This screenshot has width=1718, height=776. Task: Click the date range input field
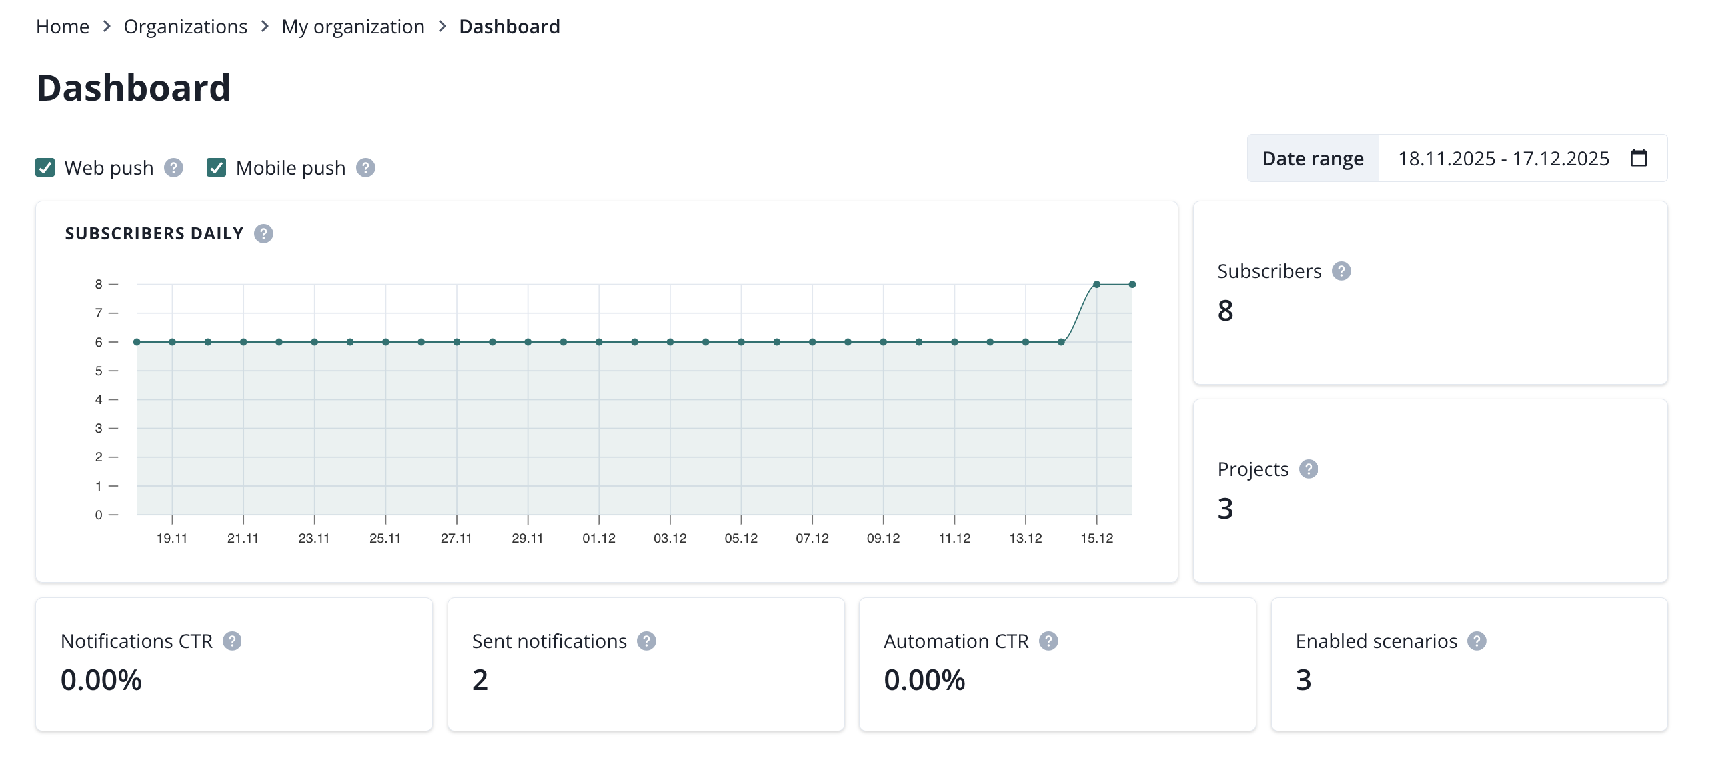[1503, 159]
